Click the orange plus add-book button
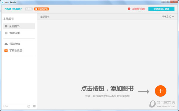The height and width of the screenshot is (111, 179). 161,91
